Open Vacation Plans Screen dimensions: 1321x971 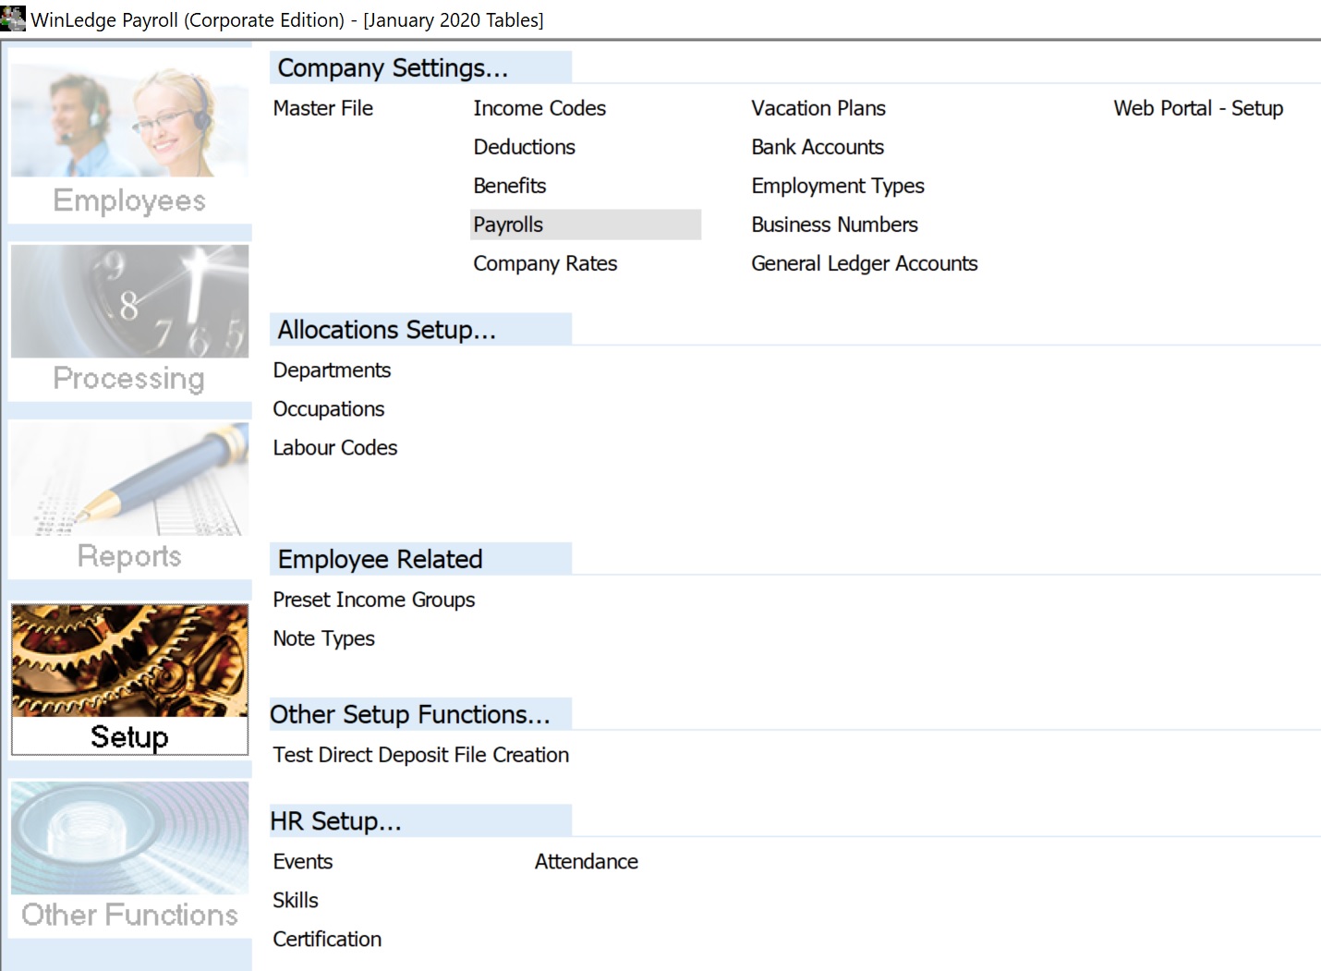click(818, 108)
